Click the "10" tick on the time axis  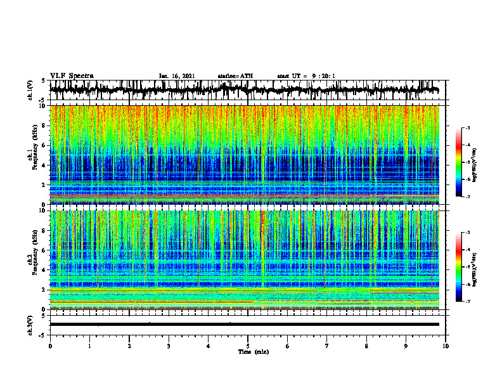coord(446,346)
